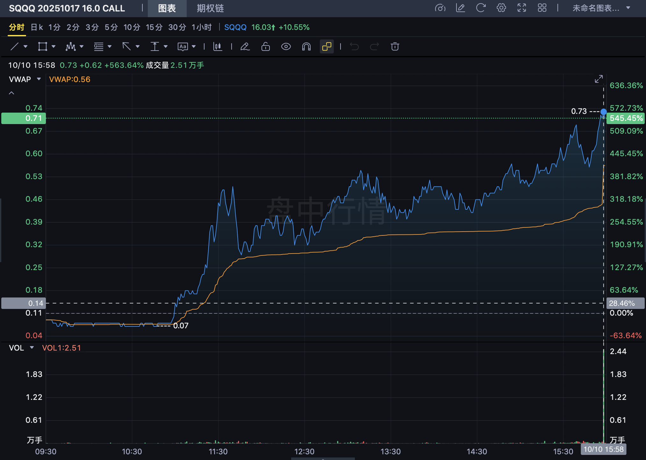The image size is (646, 460).
Task: Click the bottom horizontal scrollbar handle
Action: click(323, 458)
